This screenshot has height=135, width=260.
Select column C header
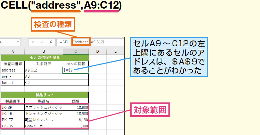[76, 51]
